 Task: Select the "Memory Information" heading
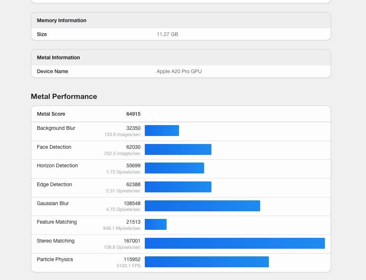click(x=61, y=20)
